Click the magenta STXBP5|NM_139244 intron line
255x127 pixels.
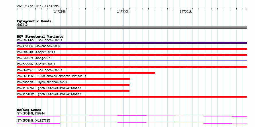[x=132, y=116]
